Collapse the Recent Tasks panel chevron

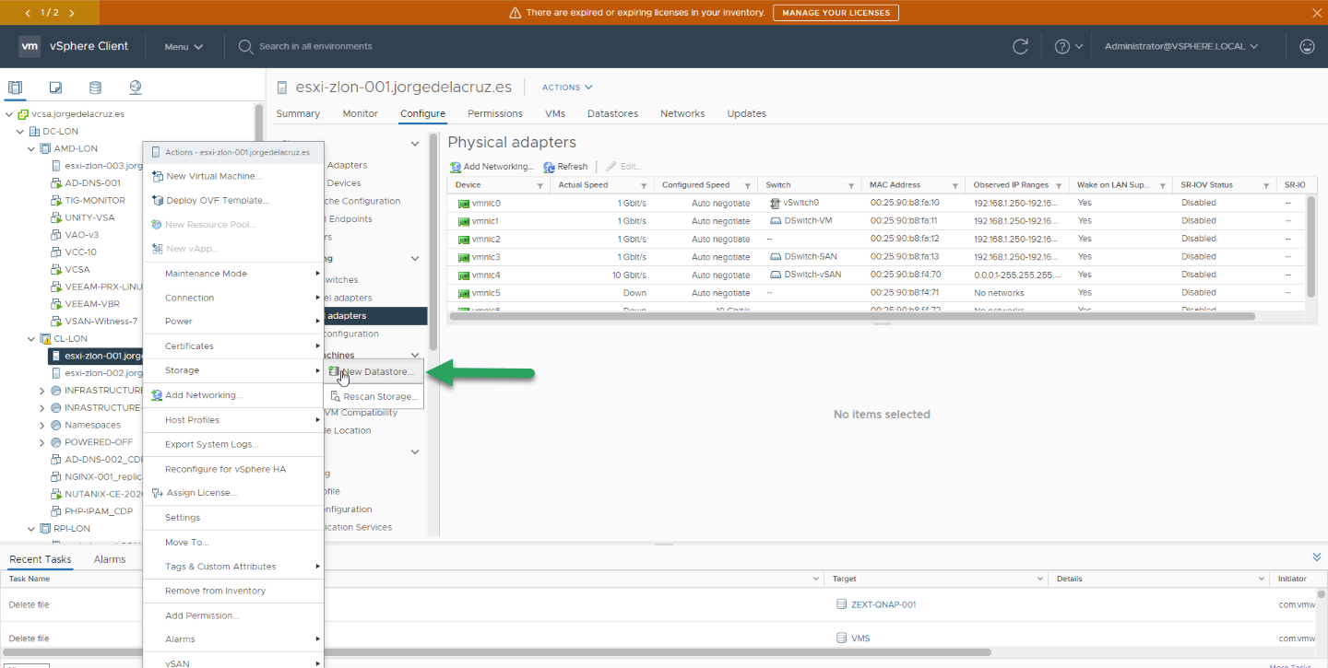pos(1316,557)
